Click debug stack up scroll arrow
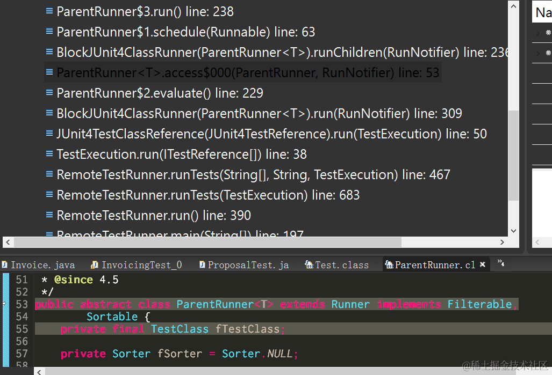 [514, 6]
